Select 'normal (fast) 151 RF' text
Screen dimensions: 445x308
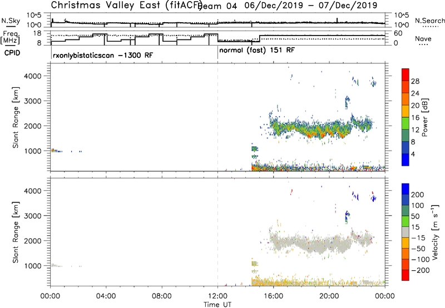click(x=257, y=51)
